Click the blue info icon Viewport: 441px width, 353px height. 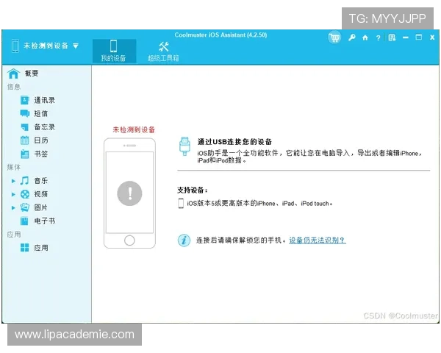184,240
